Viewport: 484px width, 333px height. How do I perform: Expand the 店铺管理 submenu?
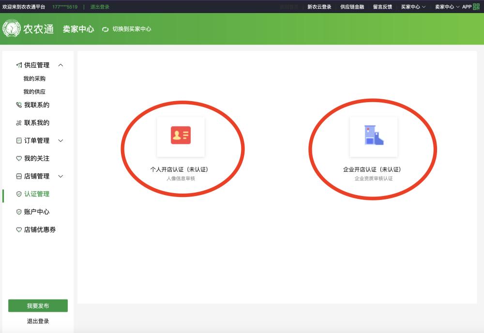click(x=60, y=176)
